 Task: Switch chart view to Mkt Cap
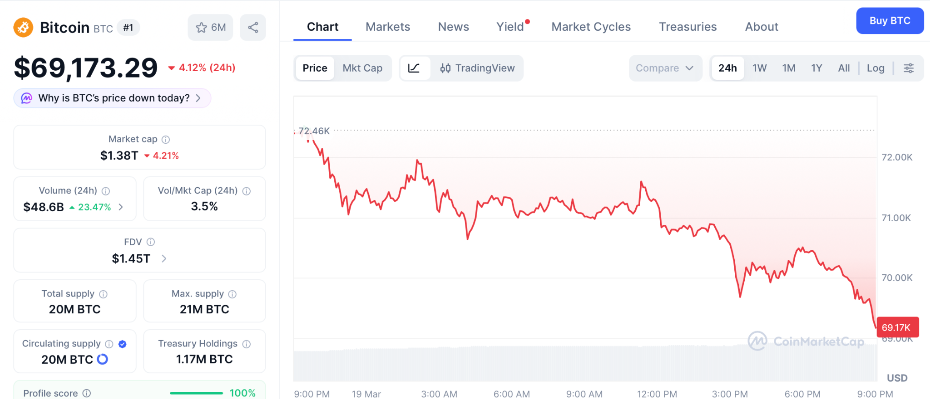(362, 68)
